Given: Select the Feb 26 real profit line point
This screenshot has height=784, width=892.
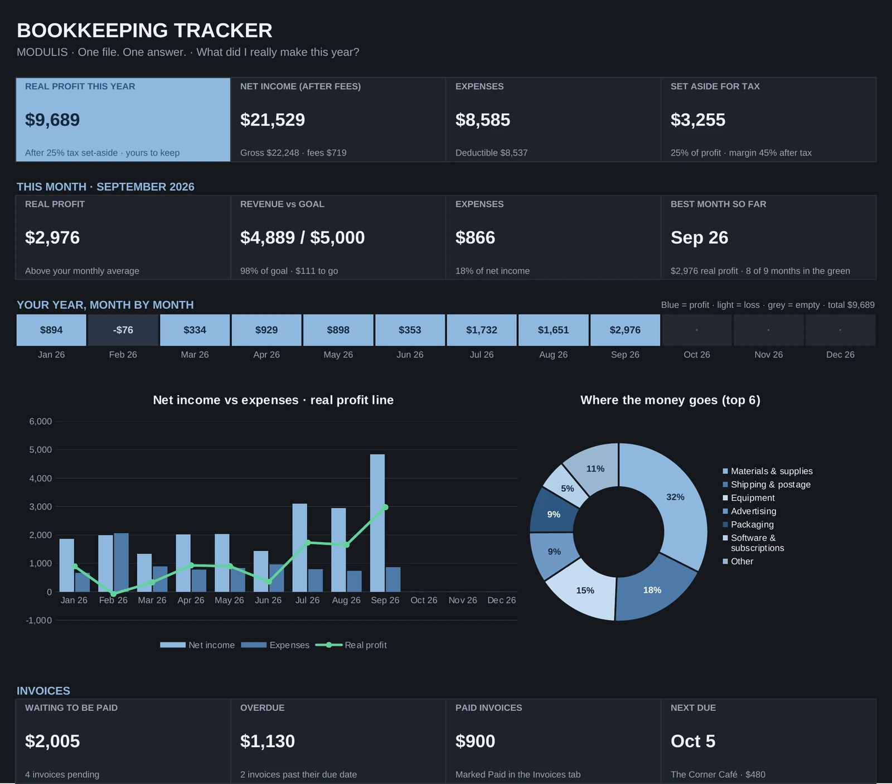Looking at the screenshot, I should click(x=114, y=594).
